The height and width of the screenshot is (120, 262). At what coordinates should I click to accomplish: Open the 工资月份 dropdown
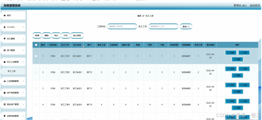[122, 26]
